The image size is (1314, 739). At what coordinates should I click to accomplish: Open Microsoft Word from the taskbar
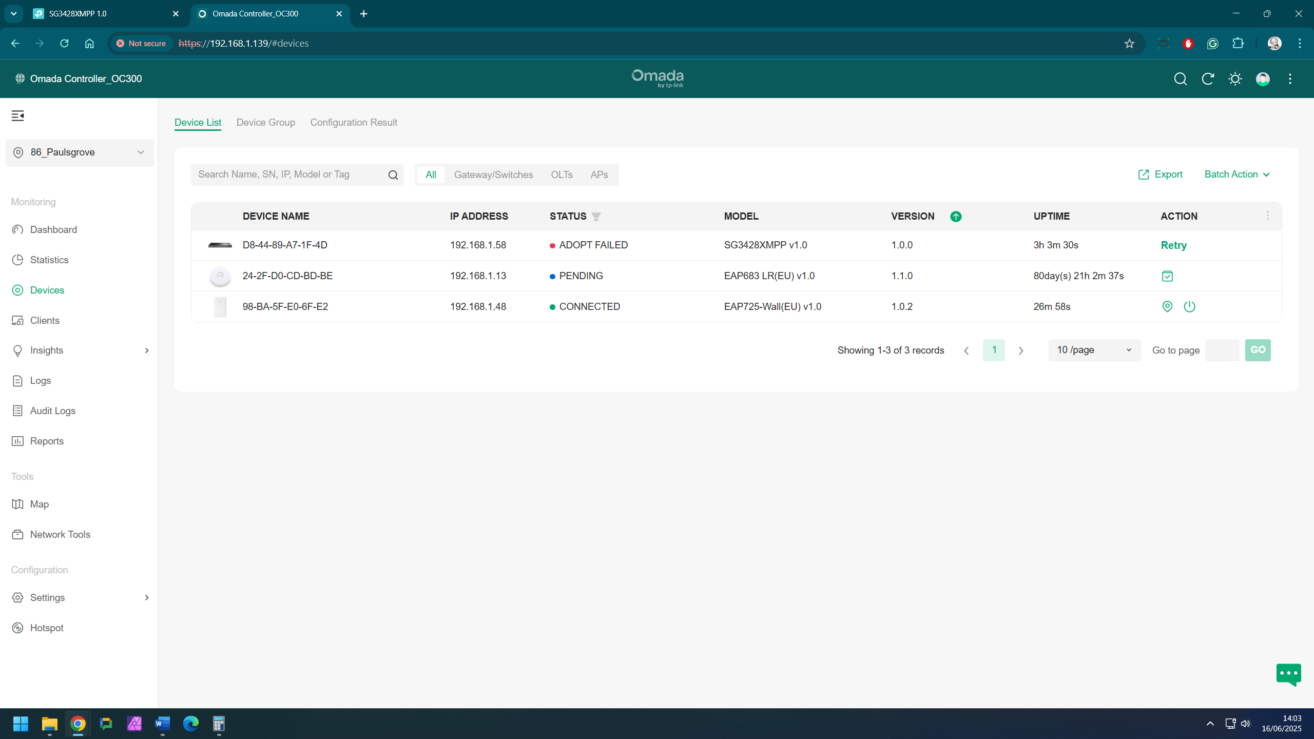tap(162, 724)
